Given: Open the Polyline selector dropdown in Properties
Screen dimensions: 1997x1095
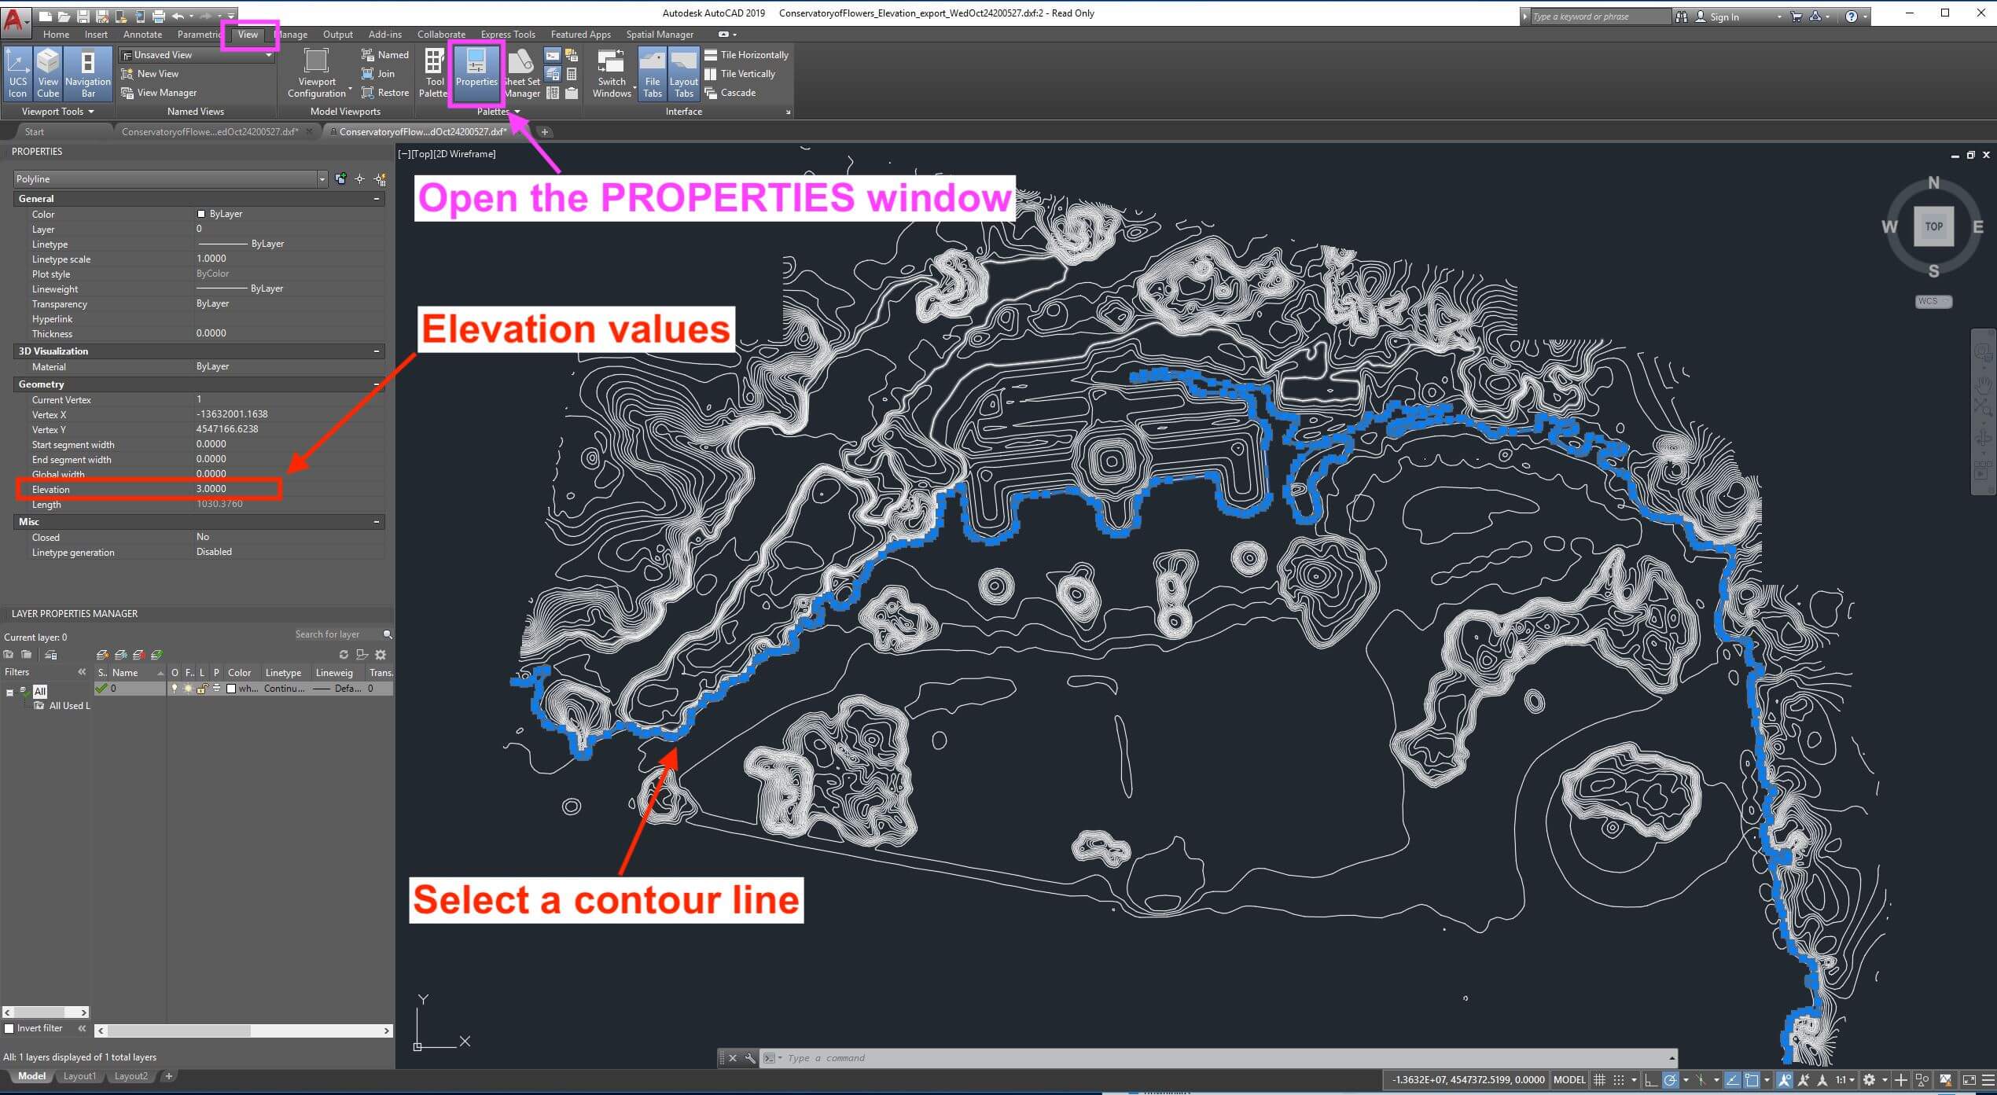Looking at the screenshot, I should [x=322, y=178].
